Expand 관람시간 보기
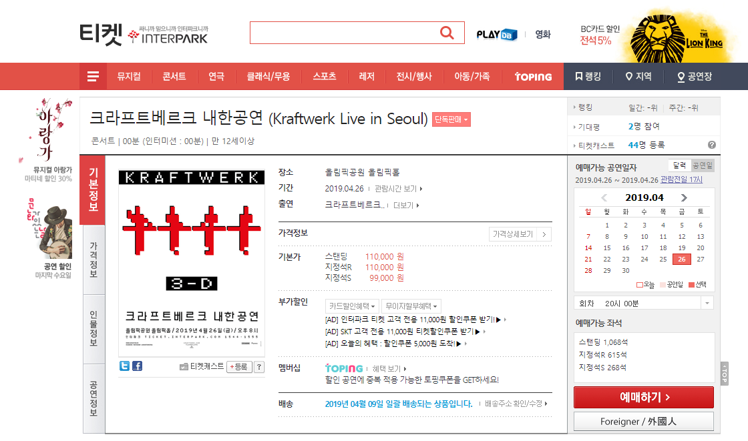The image size is (748, 441). point(398,189)
